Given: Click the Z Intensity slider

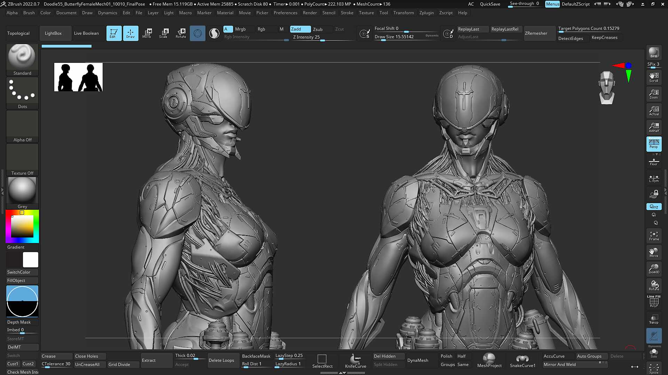Looking at the screenshot, I should coord(322,37).
